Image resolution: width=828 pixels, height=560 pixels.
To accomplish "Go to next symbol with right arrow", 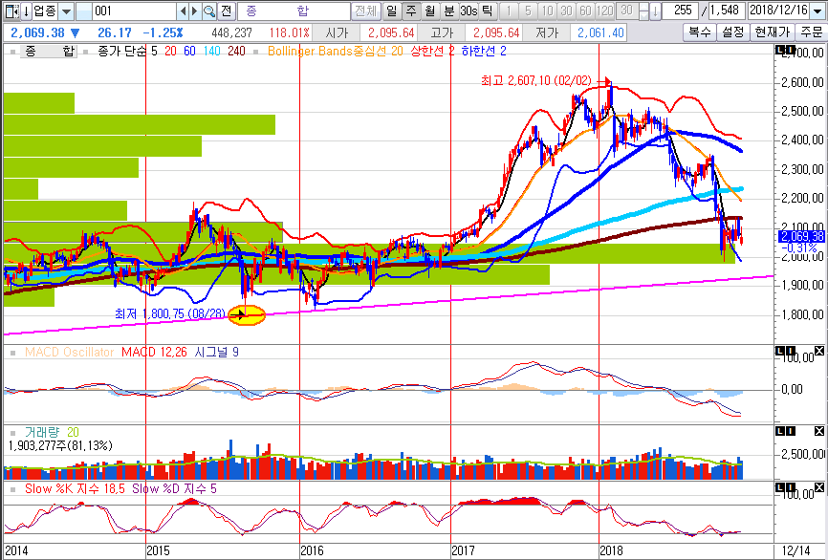I will point(195,11).
